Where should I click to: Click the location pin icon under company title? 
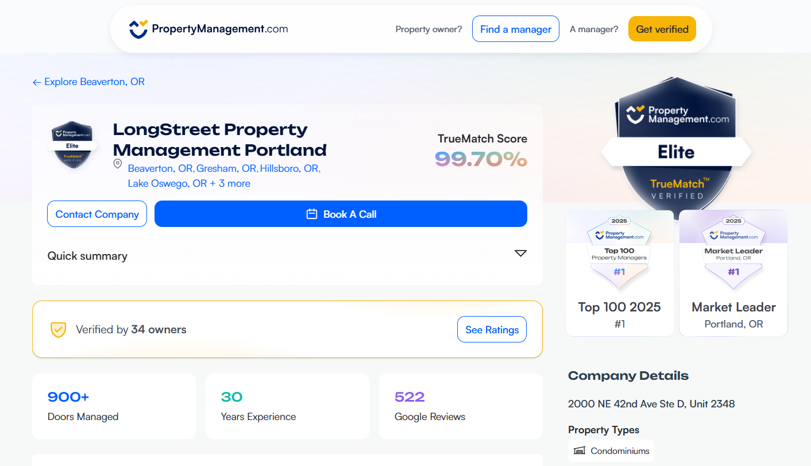[x=117, y=164]
